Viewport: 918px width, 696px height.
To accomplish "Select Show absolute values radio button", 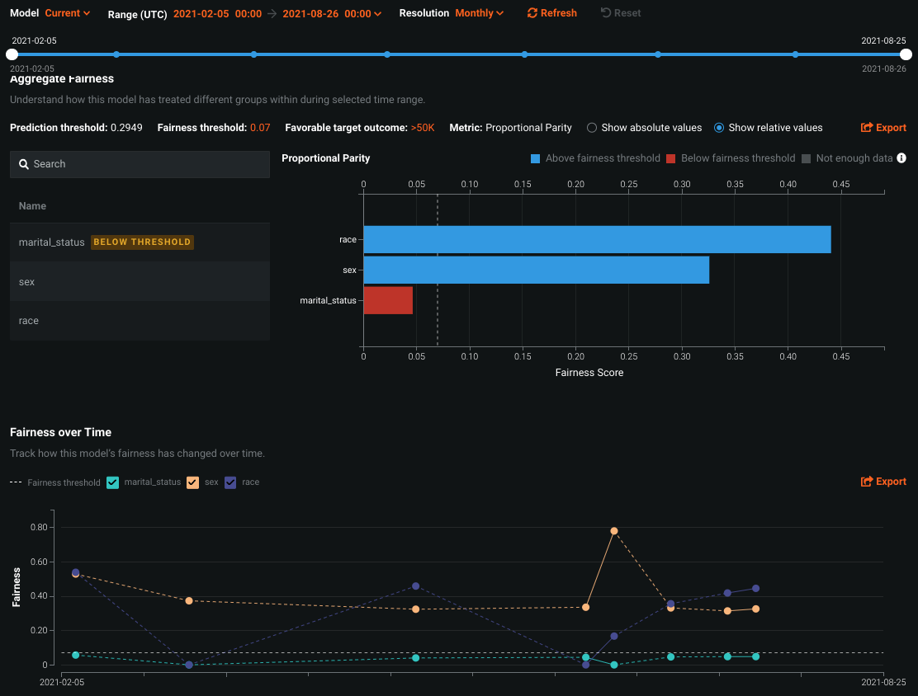I will 591,128.
